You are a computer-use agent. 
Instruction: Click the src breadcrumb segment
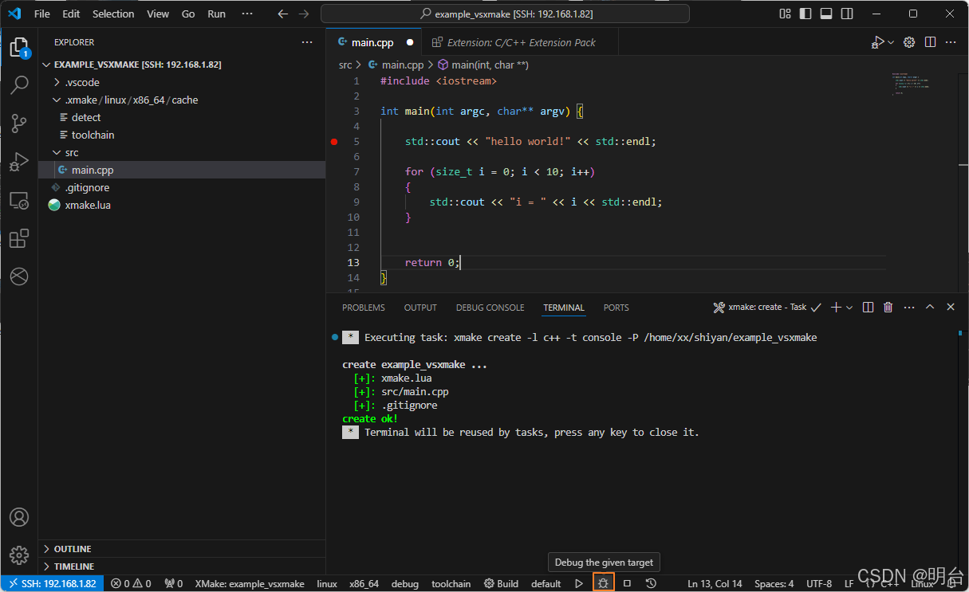[345, 65]
